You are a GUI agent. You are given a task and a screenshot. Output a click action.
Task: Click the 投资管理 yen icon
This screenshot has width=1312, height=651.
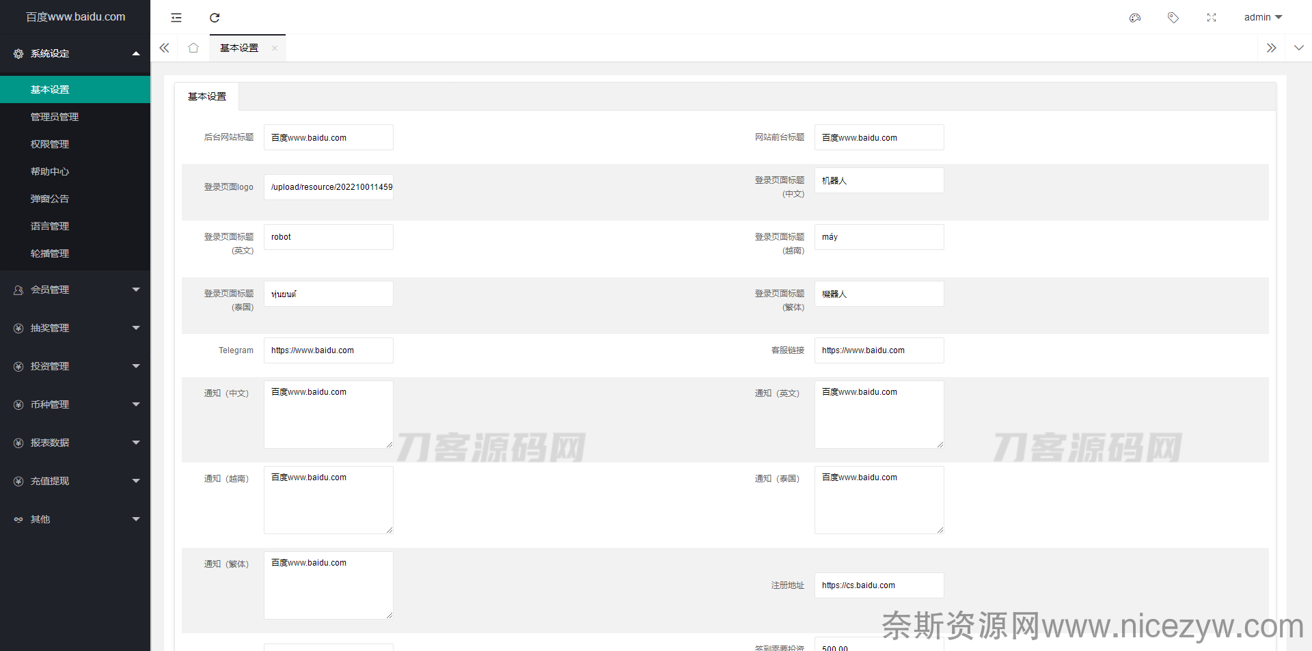tap(18, 366)
